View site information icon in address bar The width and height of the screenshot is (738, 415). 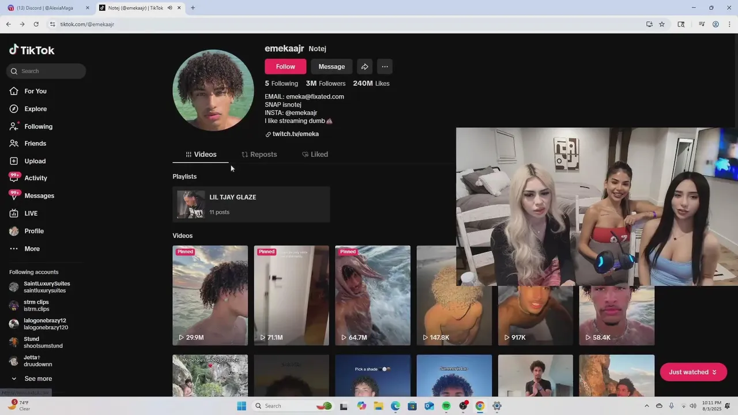pos(52,24)
